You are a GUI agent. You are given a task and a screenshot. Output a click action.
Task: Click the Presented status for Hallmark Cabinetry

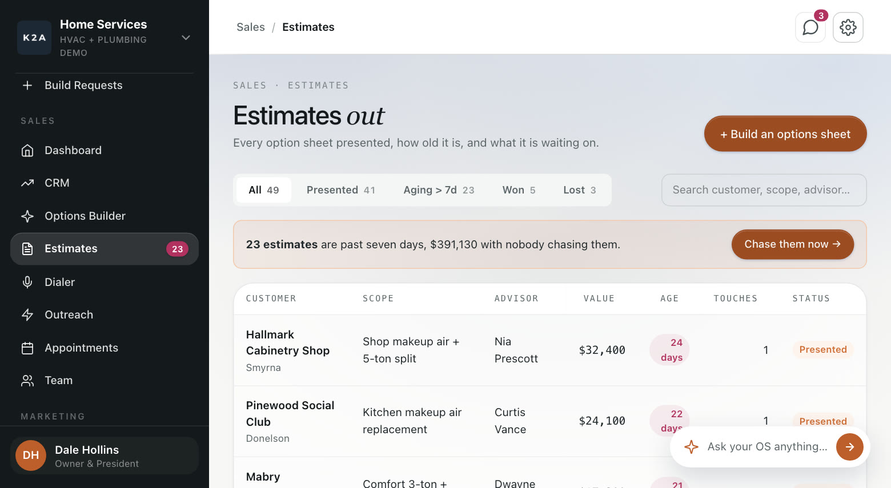[x=823, y=350]
